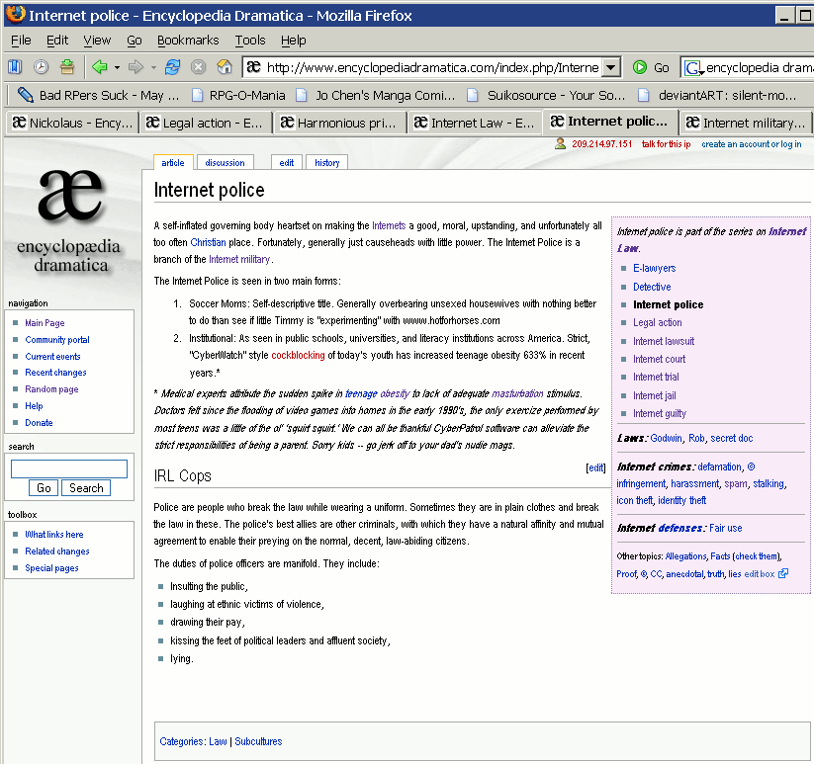Screen dimensions: 814x764
Task: Open the Suikosource bookmark
Action: (x=546, y=96)
